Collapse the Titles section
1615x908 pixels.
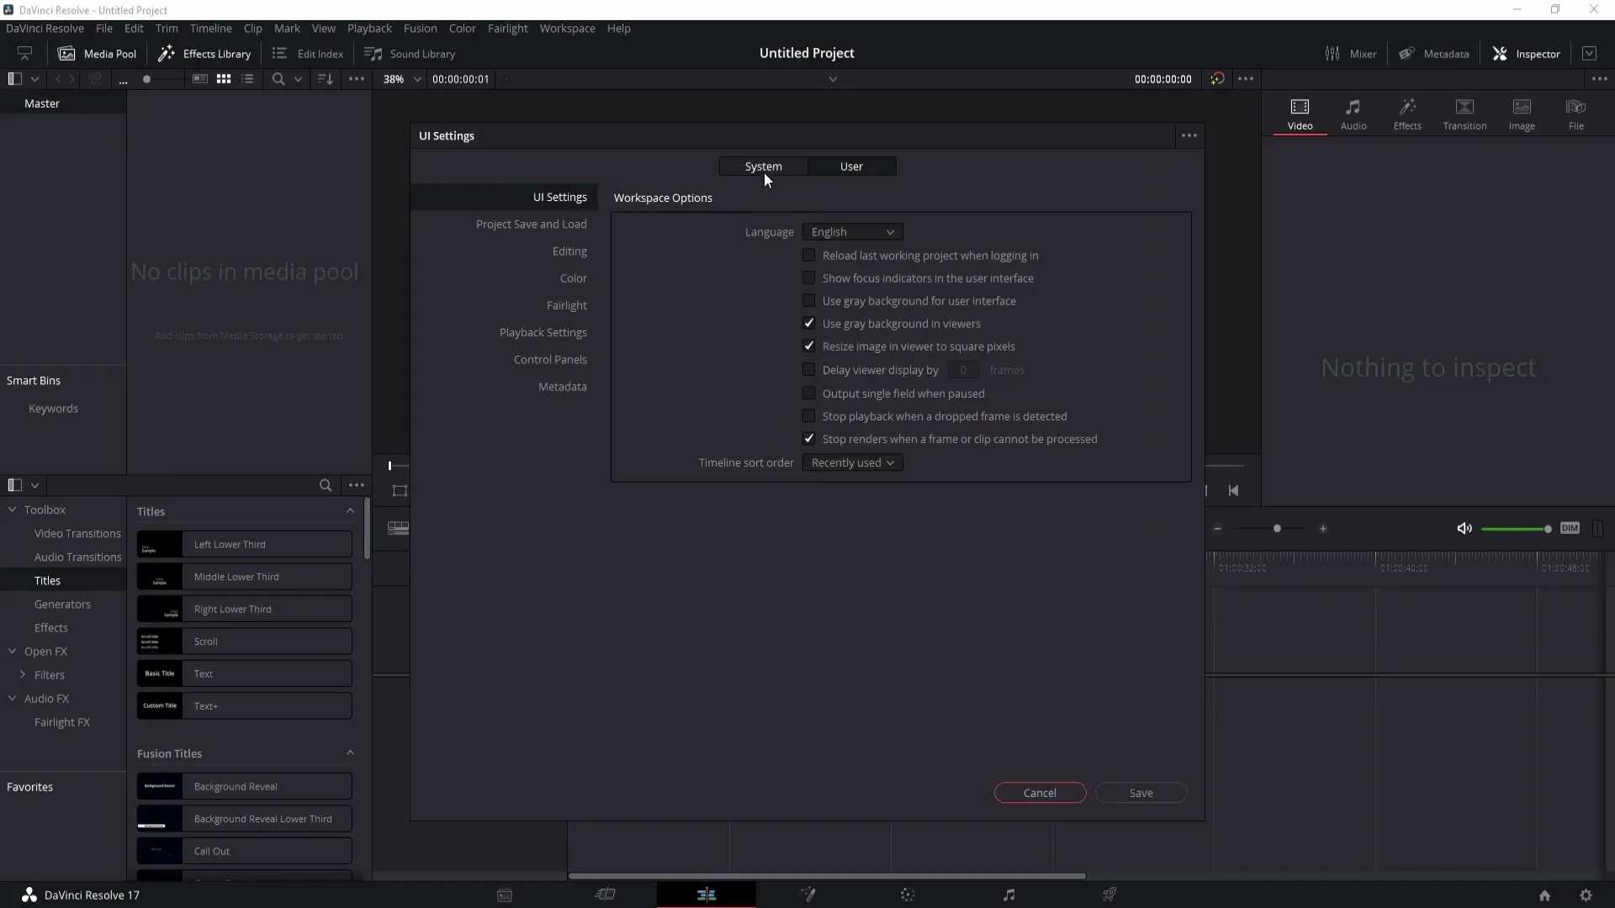pyautogui.click(x=350, y=510)
